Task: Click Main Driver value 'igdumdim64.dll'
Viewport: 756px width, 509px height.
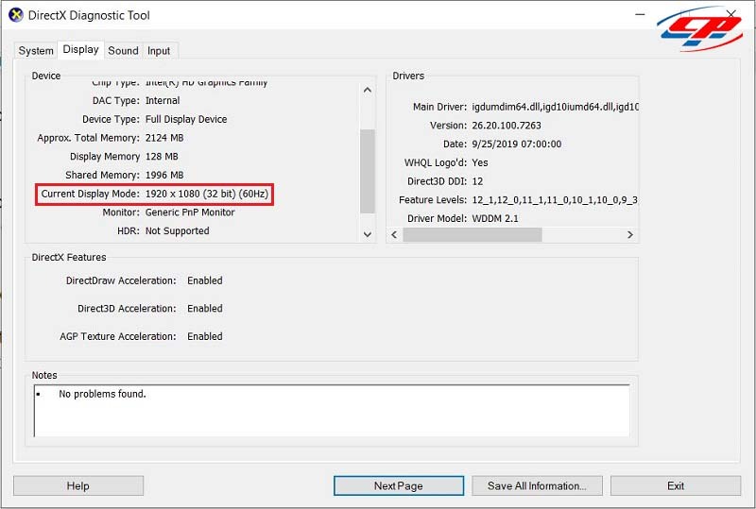Action: tap(507, 107)
